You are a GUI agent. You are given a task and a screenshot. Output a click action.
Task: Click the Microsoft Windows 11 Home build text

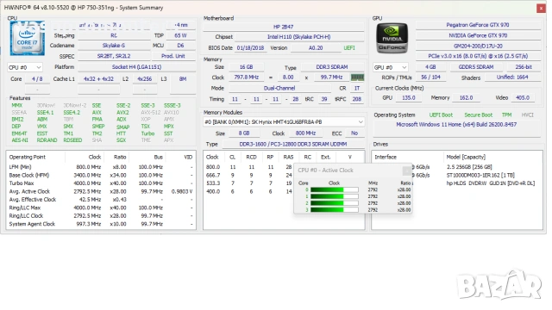pos(456,124)
